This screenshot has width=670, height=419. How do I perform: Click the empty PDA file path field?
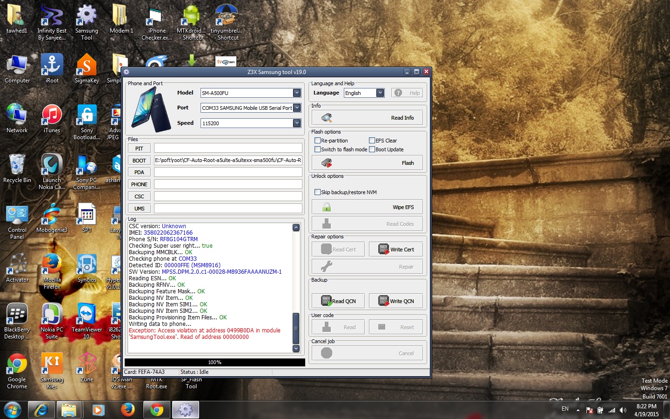pos(228,172)
